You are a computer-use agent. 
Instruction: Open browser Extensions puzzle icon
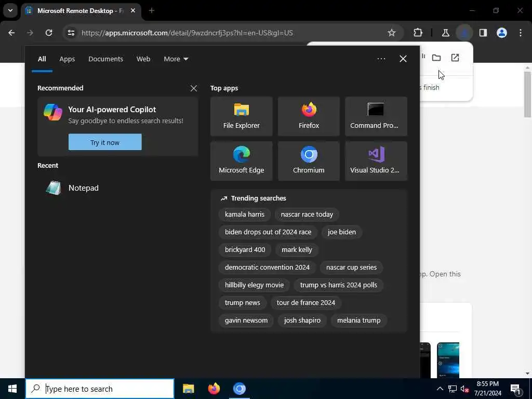click(418, 33)
